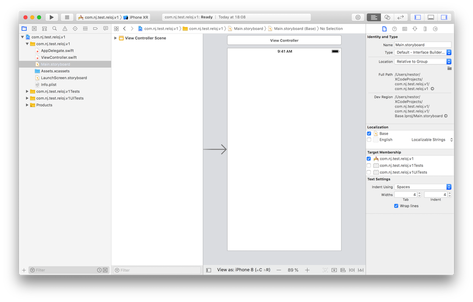Enable English localization checkbox
The width and height of the screenshot is (473, 302).
[x=369, y=140]
